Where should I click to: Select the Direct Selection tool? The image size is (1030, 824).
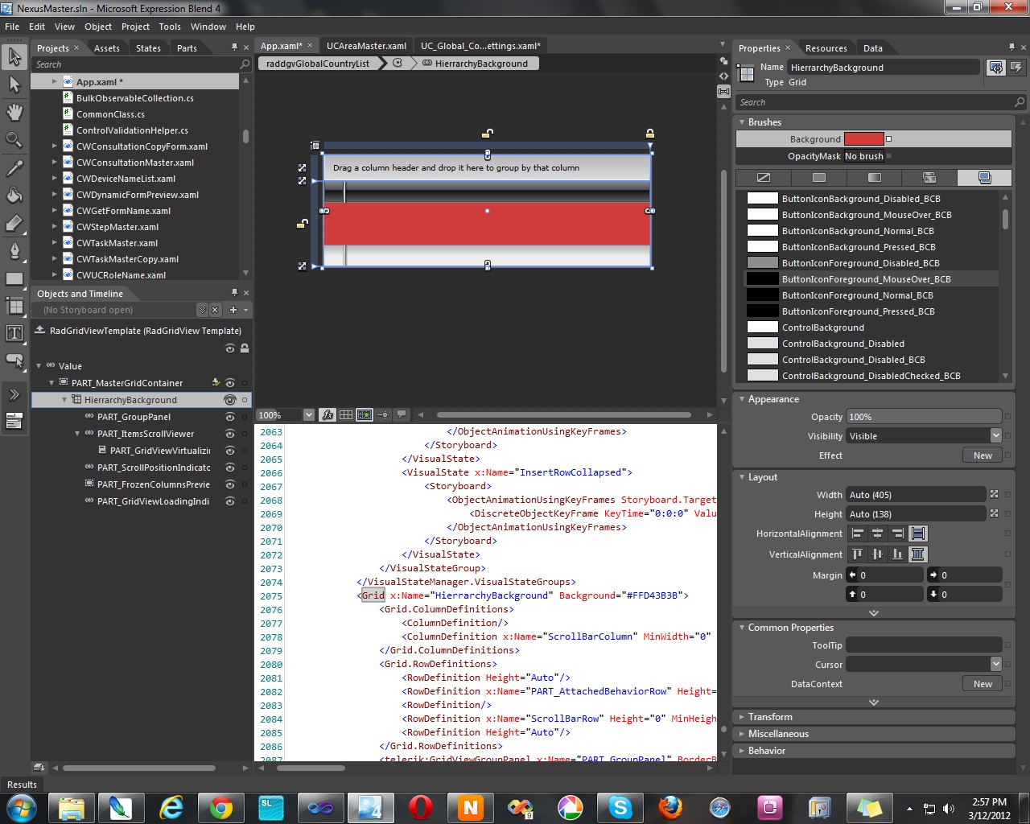[x=14, y=84]
